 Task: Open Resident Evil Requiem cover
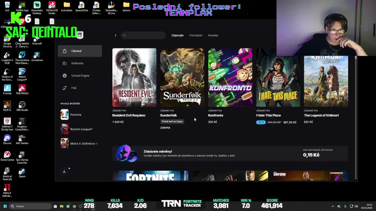coord(134,78)
